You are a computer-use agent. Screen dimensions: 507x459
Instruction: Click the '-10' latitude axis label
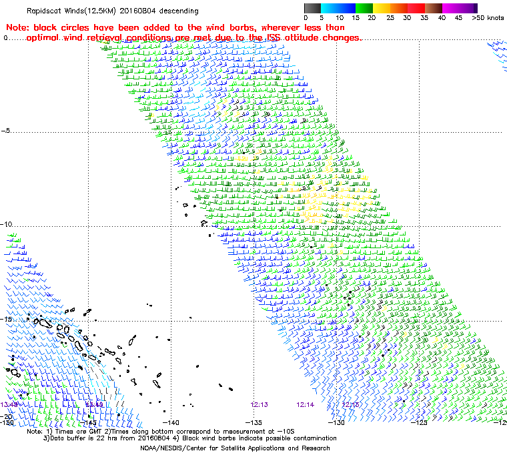pos(7,224)
